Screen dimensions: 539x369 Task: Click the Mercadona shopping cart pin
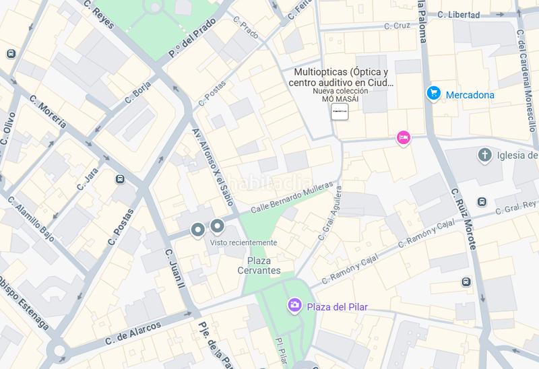433,94
